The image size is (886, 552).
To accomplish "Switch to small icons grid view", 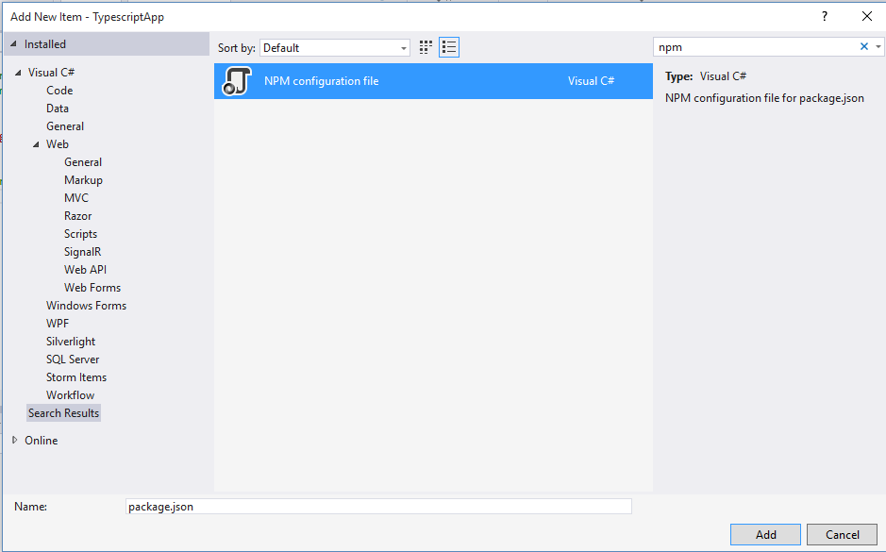I will (426, 47).
